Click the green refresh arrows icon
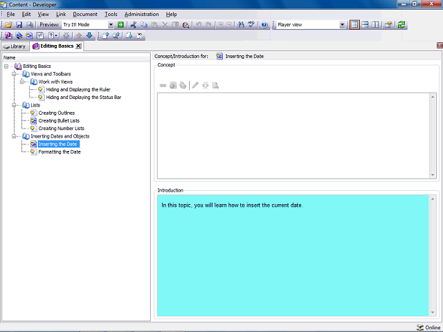Screen dimensions: 443x332 (x=401, y=25)
